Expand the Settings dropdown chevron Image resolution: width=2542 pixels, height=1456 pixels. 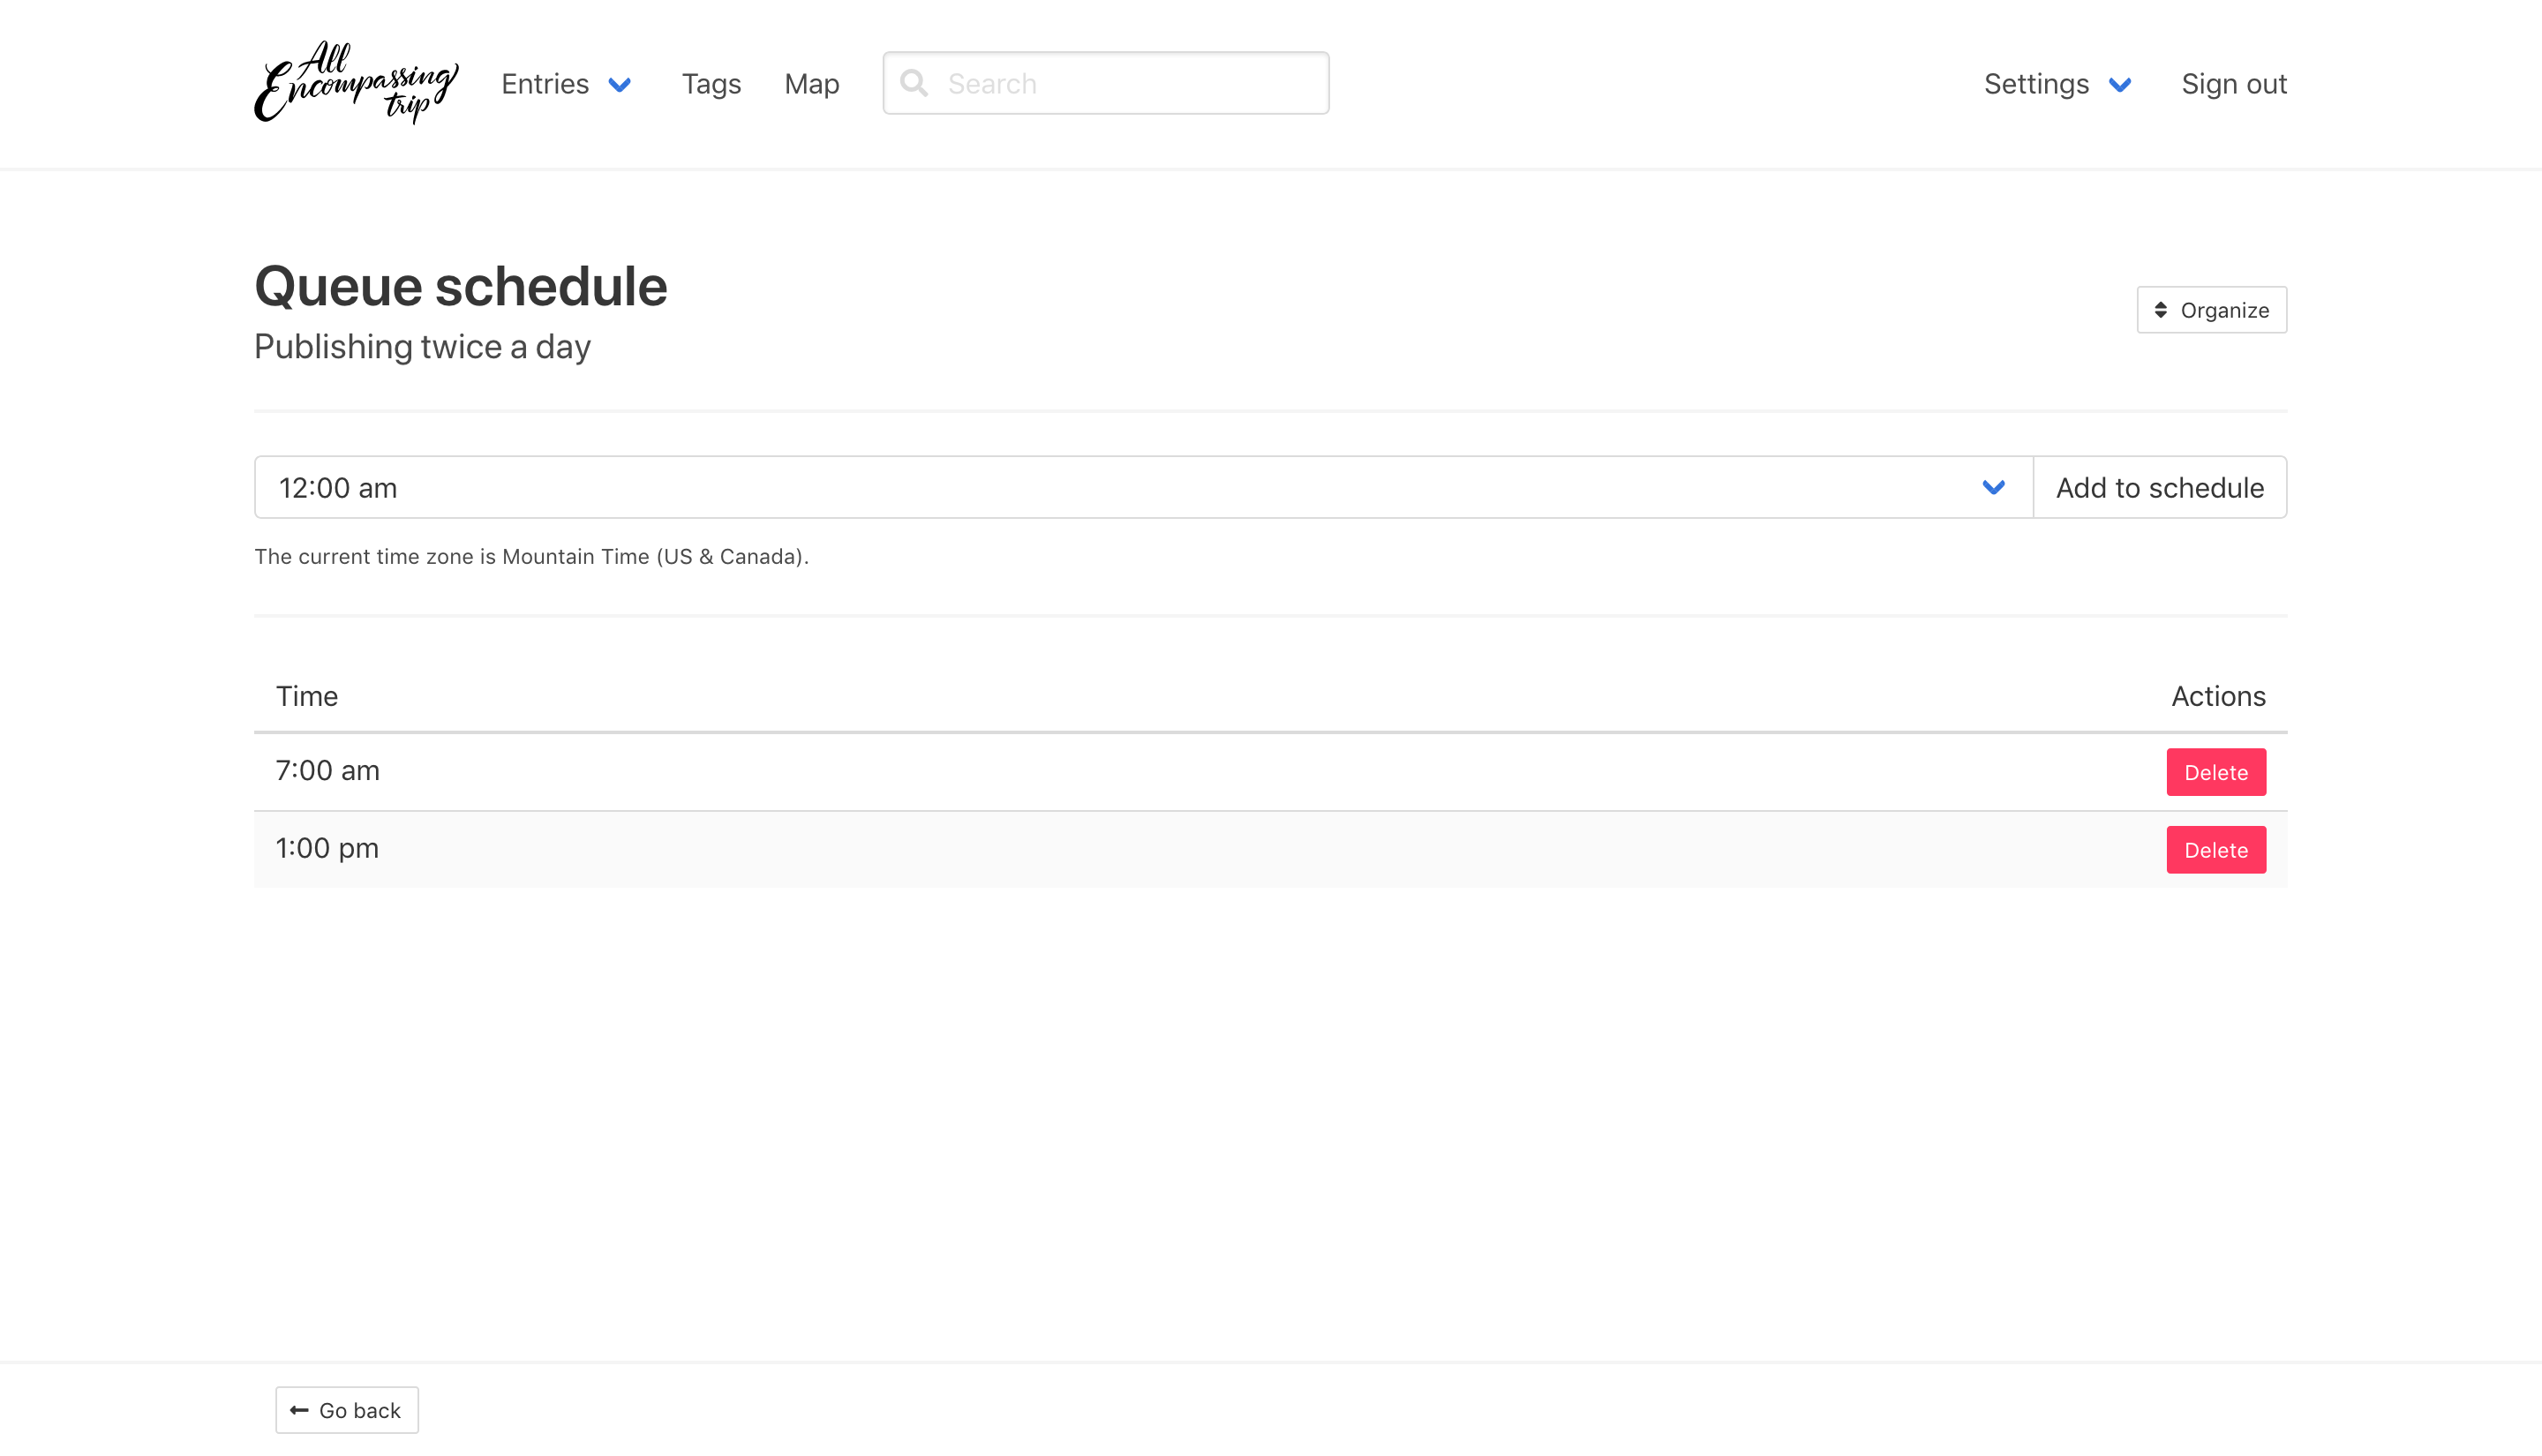pos(2120,85)
